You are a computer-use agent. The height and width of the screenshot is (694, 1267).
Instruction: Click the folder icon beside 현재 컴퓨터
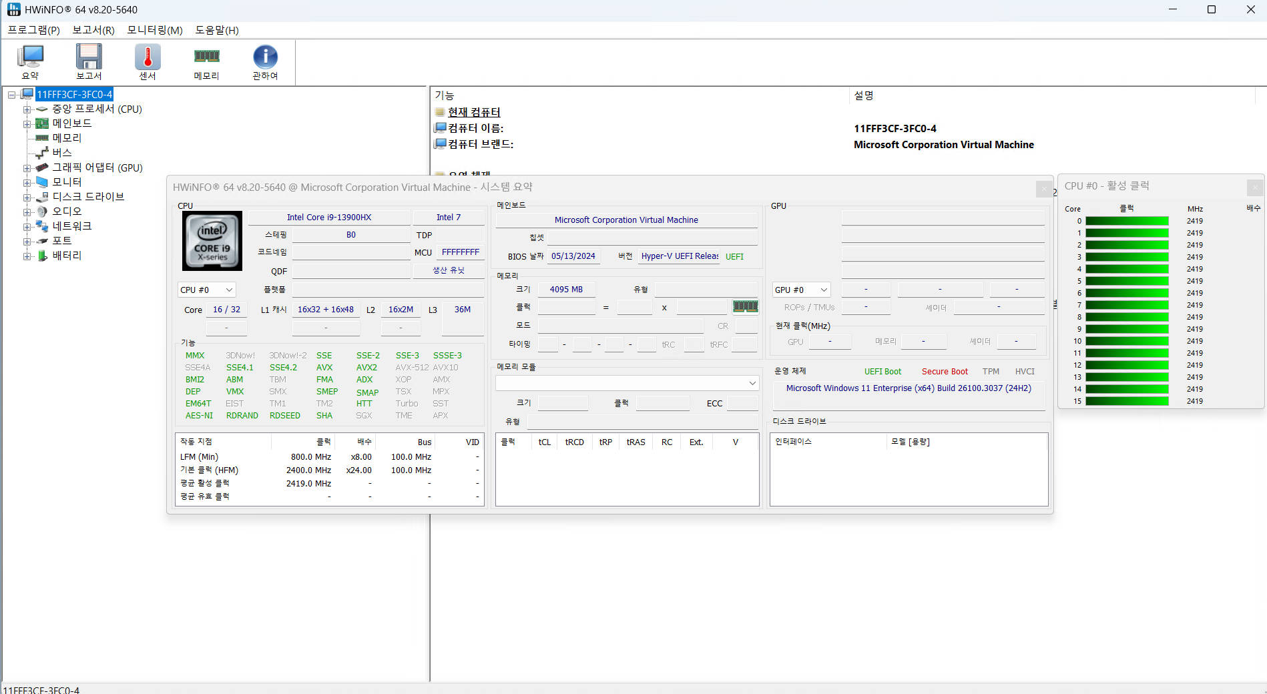(x=440, y=112)
